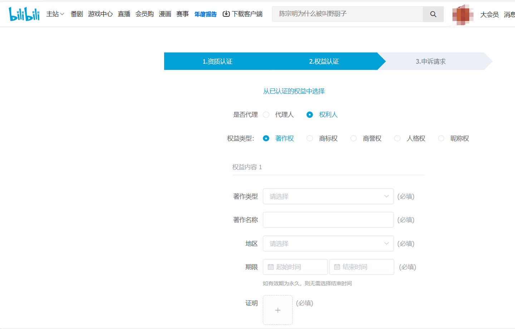Go to step 3.申诉请求
Image resolution: width=515 pixels, height=329 pixels.
click(431, 61)
